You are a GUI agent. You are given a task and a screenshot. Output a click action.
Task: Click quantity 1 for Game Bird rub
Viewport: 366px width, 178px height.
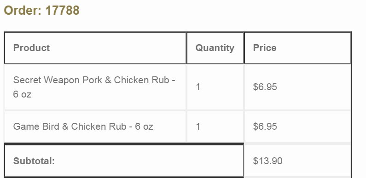pos(198,126)
